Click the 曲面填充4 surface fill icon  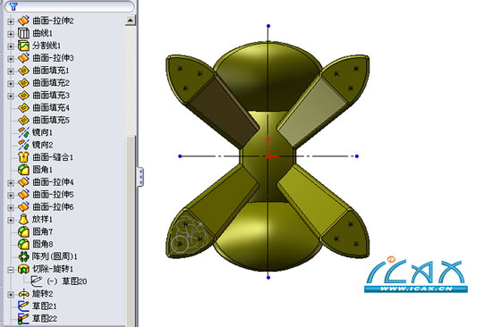pyautogui.click(x=23, y=107)
